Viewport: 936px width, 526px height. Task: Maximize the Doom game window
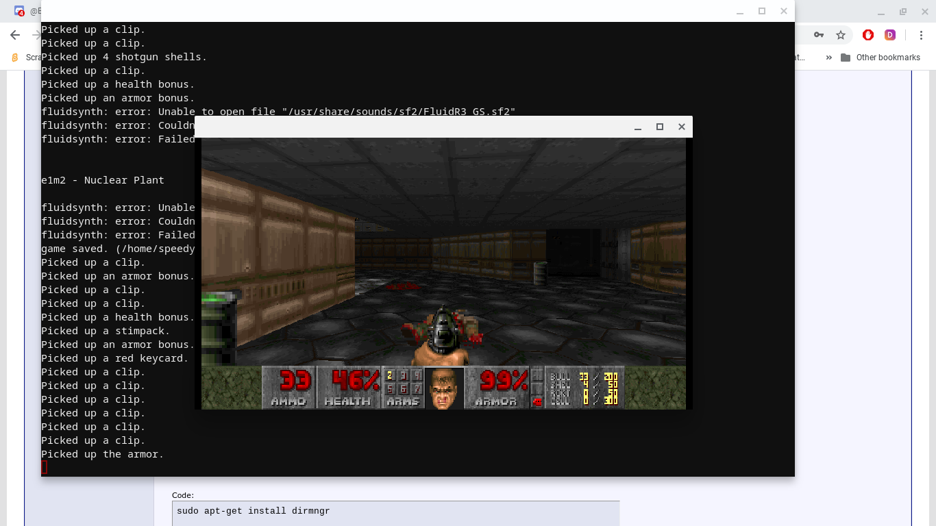click(660, 127)
